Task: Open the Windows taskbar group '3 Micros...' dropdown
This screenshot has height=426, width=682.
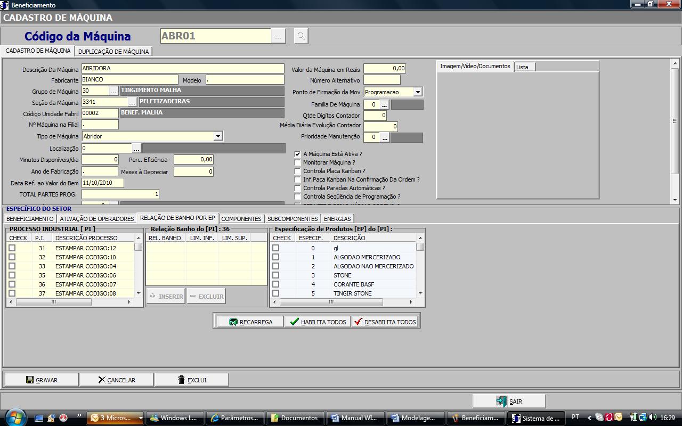Action: coord(141,418)
